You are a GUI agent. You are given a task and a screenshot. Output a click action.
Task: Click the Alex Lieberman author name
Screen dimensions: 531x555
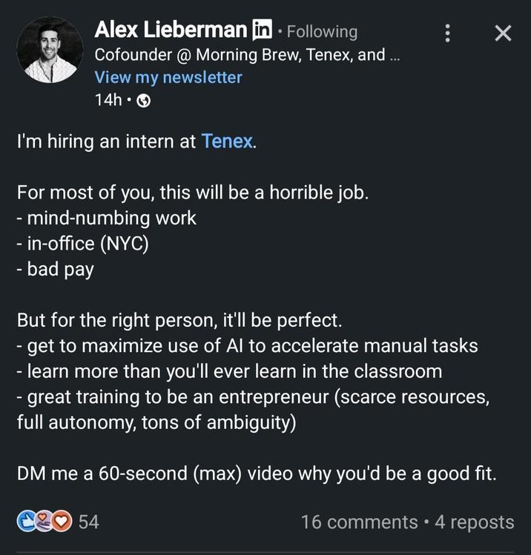(170, 30)
